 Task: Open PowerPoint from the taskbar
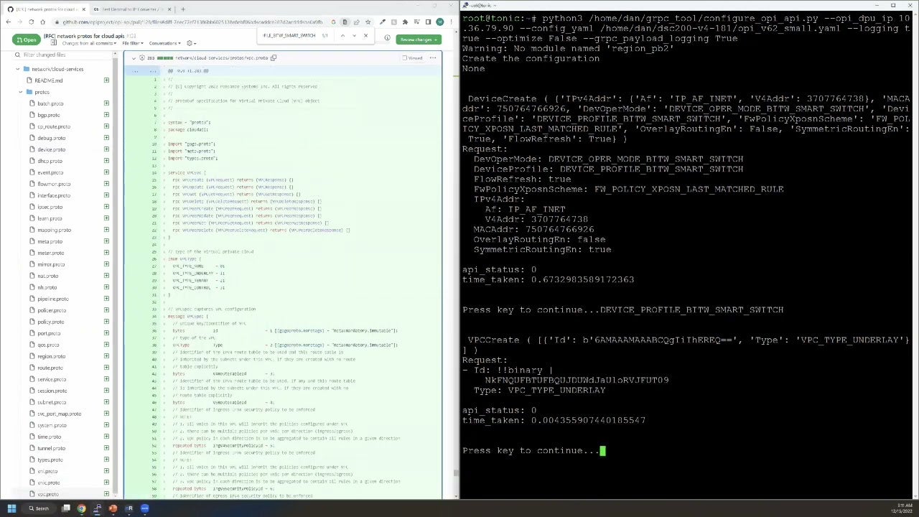(113, 508)
